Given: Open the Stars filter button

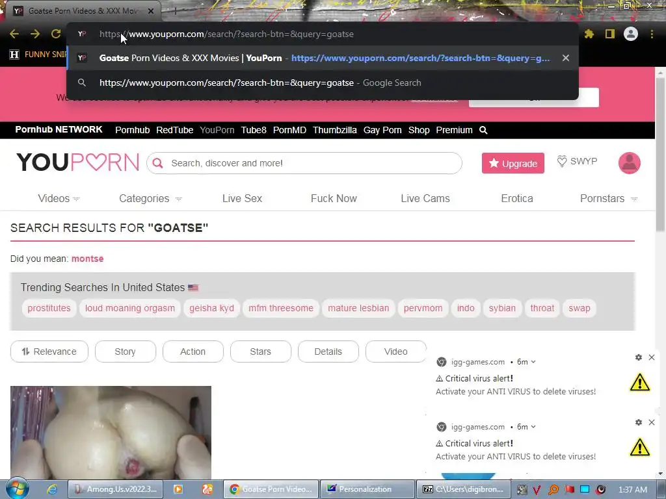Looking at the screenshot, I should pyautogui.click(x=260, y=352).
